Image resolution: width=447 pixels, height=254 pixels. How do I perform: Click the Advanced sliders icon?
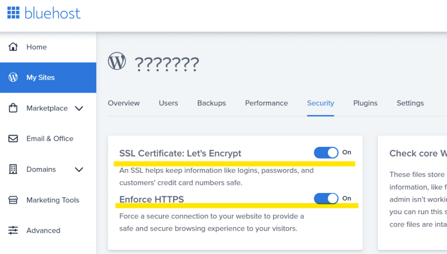pyautogui.click(x=13, y=230)
